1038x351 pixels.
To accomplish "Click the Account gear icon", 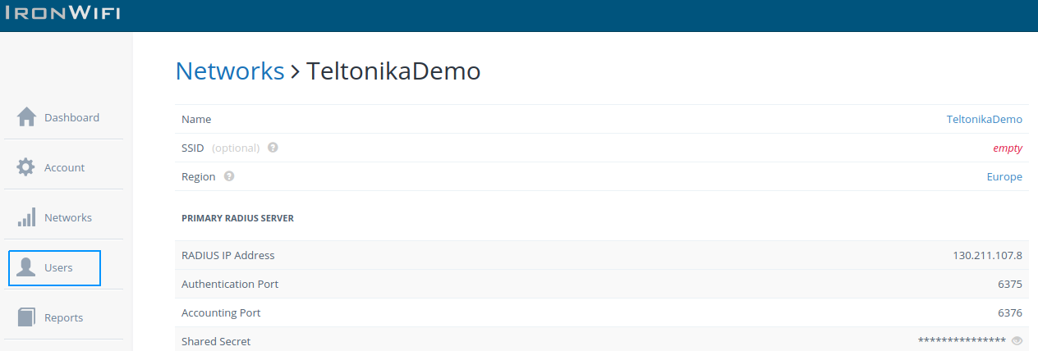I will tap(26, 167).
